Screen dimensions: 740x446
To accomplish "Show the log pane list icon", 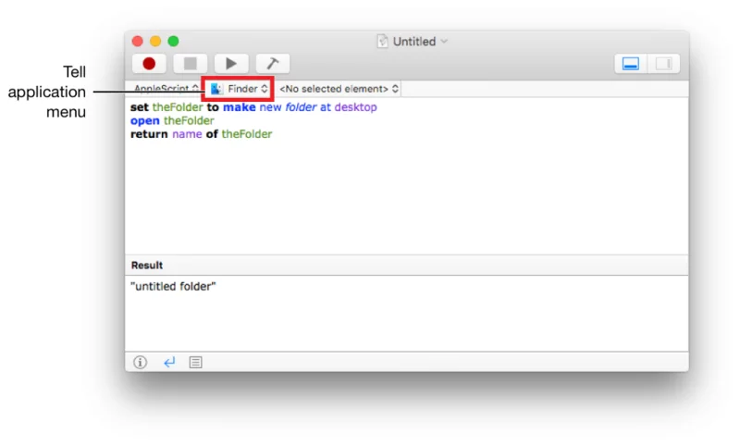I will pyautogui.click(x=195, y=362).
